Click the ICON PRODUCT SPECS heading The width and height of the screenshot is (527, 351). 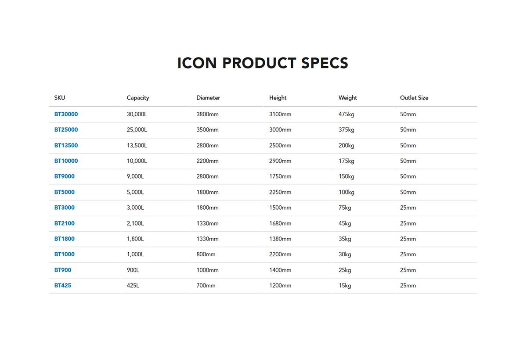click(x=263, y=63)
